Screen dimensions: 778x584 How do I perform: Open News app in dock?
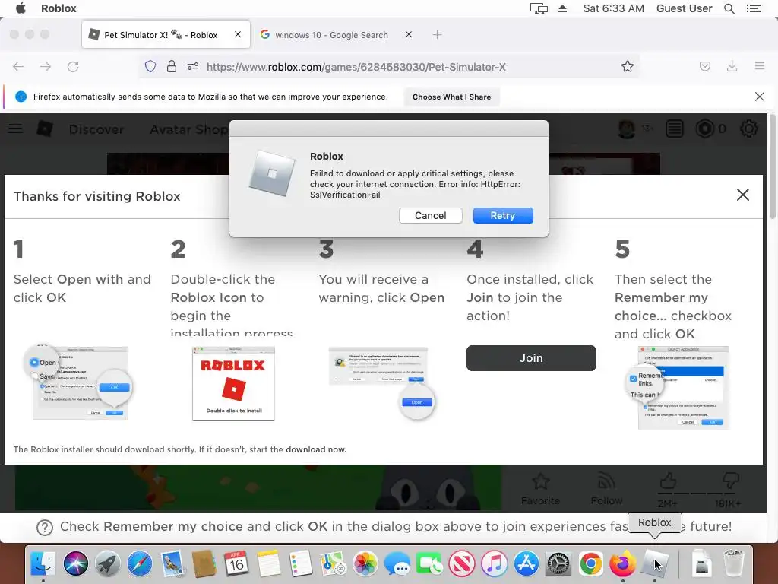coord(462,563)
